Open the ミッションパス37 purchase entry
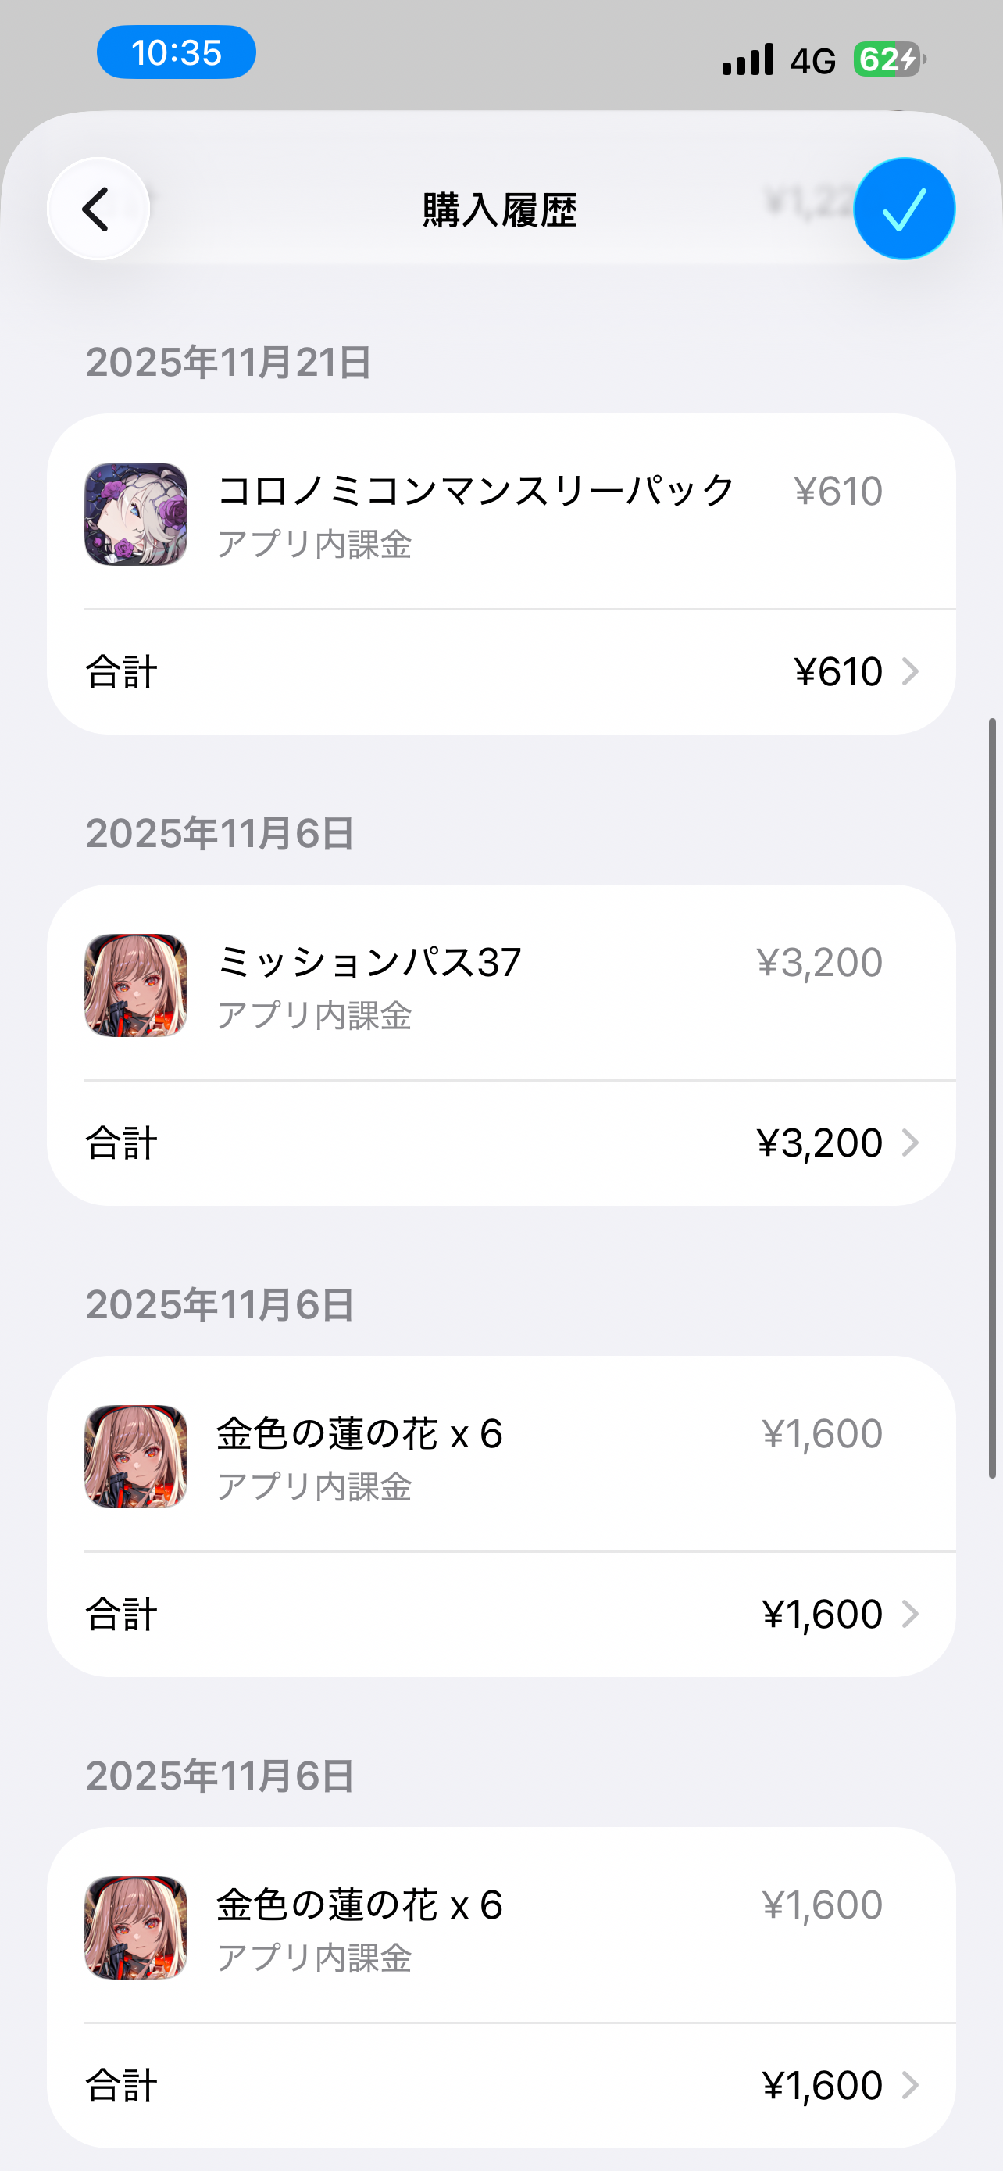The image size is (1003, 2171). pos(369,984)
